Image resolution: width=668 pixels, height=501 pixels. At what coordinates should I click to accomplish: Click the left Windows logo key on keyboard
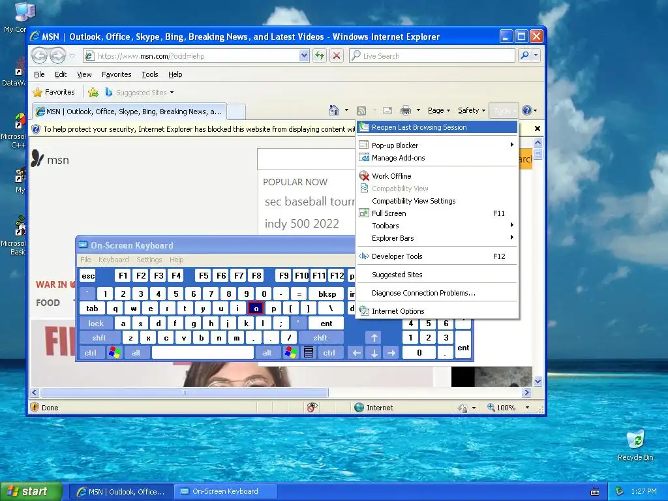tap(115, 353)
